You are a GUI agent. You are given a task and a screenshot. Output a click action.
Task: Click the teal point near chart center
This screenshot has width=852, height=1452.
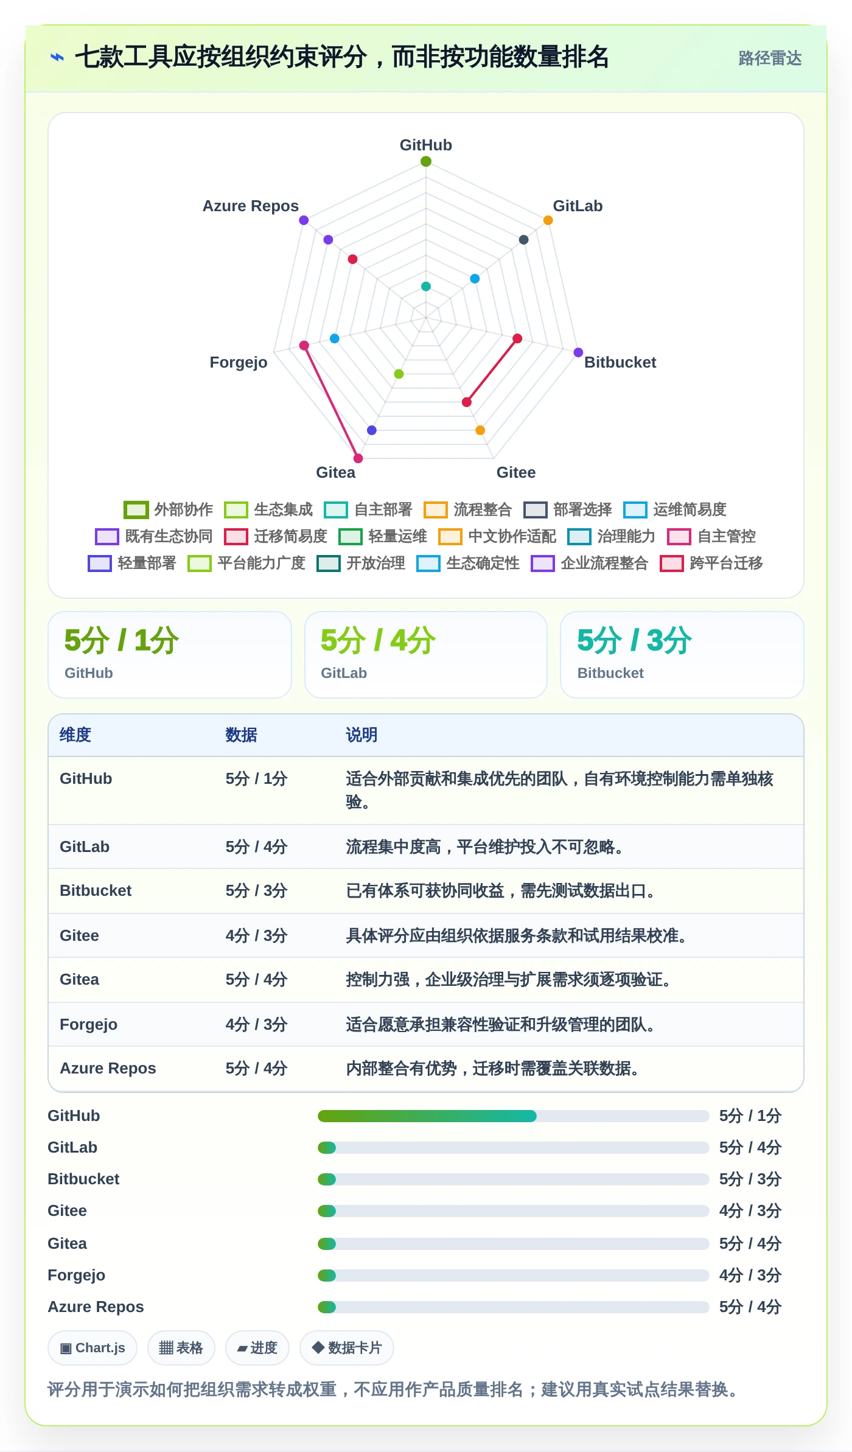click(x=426, y=287)
